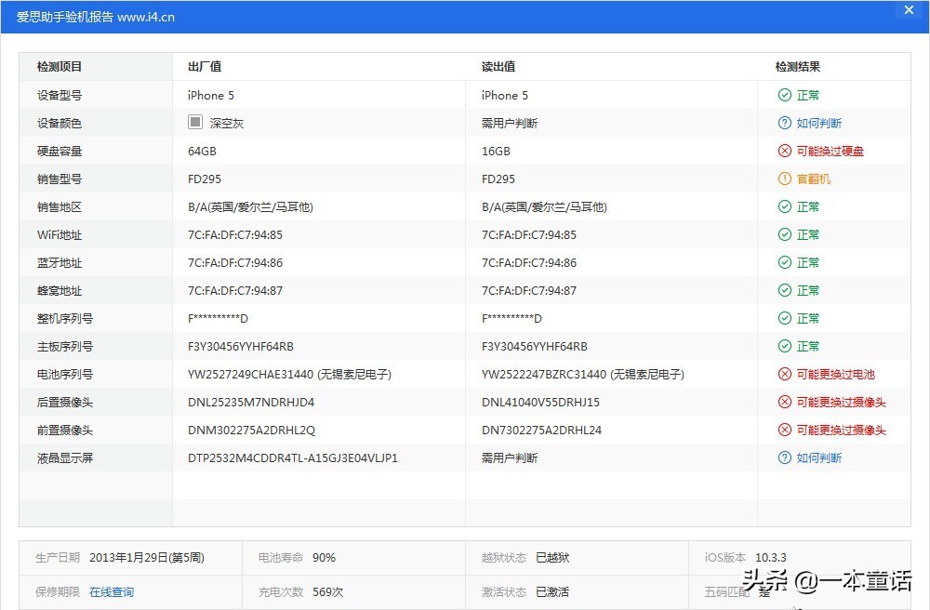
Task: Click the 电池序列号 row label
Action: point(65,374)
